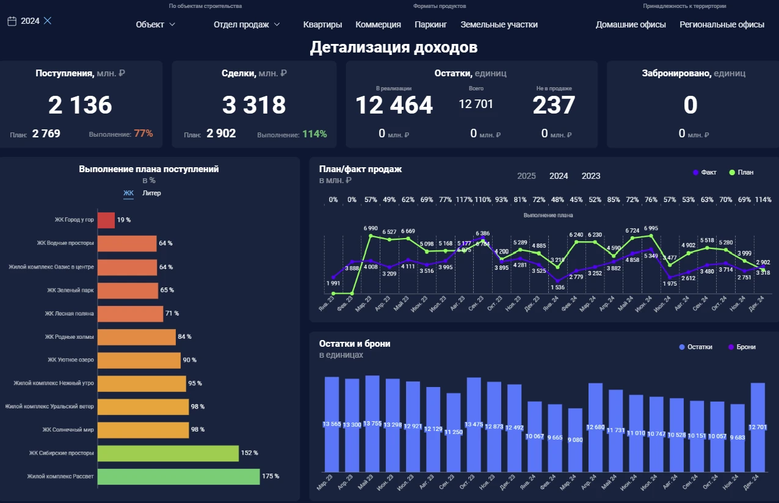
Task: Click the Май. 23 bar labeled 13 755
Action: click(x=372, y=424)
